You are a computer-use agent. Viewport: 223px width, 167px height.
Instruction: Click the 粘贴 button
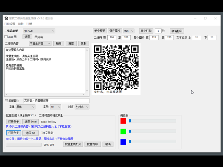tap(59, 43)
